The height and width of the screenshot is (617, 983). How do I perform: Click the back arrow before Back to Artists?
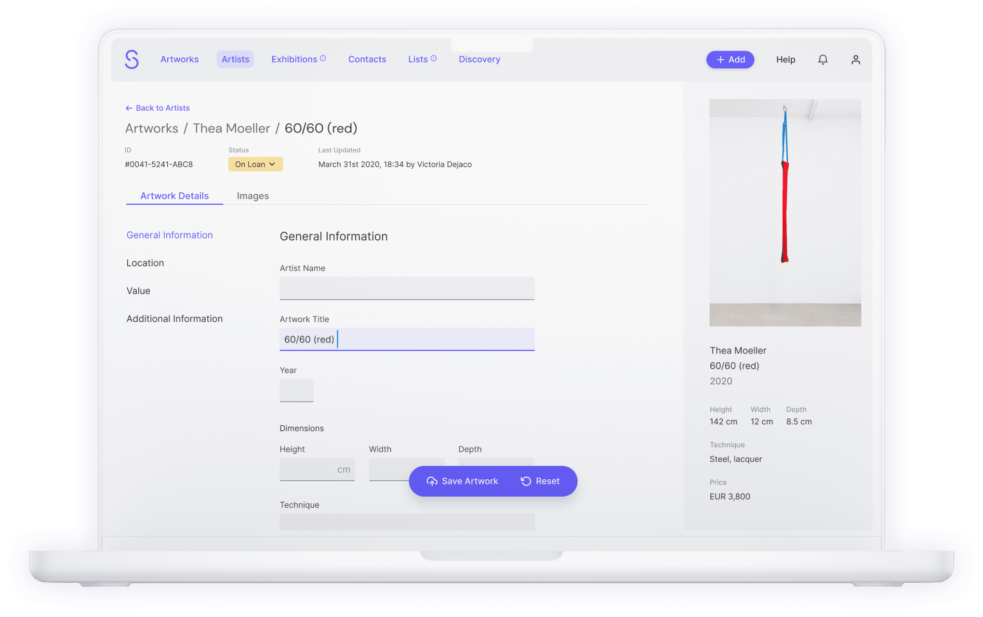pos(129,107)
